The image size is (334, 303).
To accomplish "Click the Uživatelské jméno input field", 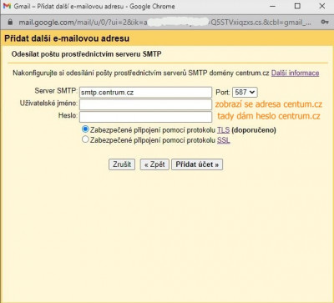I will point(145,104).
